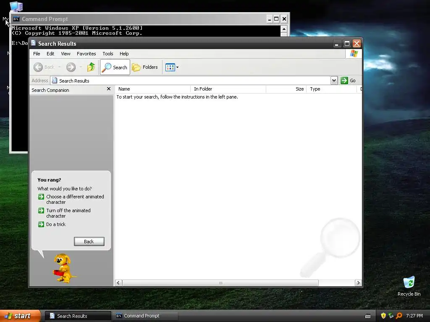430x322 pixels.
Task: Close the Command Prompt window
Action: coord(284,19)
